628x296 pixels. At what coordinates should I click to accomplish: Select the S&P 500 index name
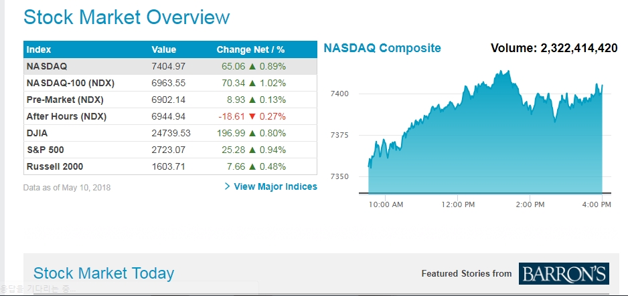point(46,150)
